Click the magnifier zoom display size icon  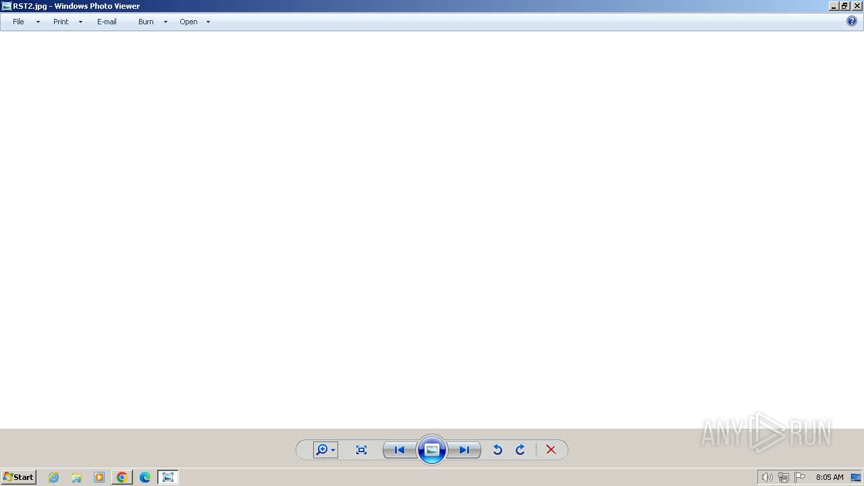(322, 450)
